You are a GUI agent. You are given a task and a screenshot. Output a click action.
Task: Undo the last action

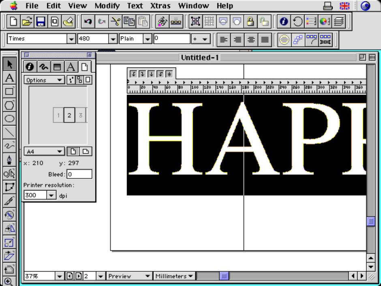(88, 22)
